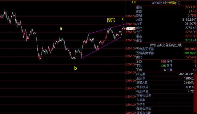The height and width of the screenshot is (114, 197).
Task: Click the 流通A股 value 3449亿
Action: 189,83
